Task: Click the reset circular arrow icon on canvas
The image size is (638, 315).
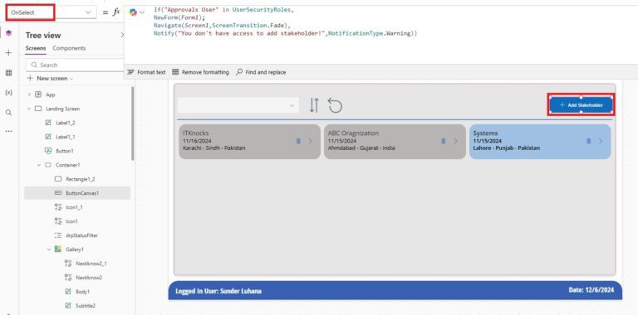Action: 335,105
